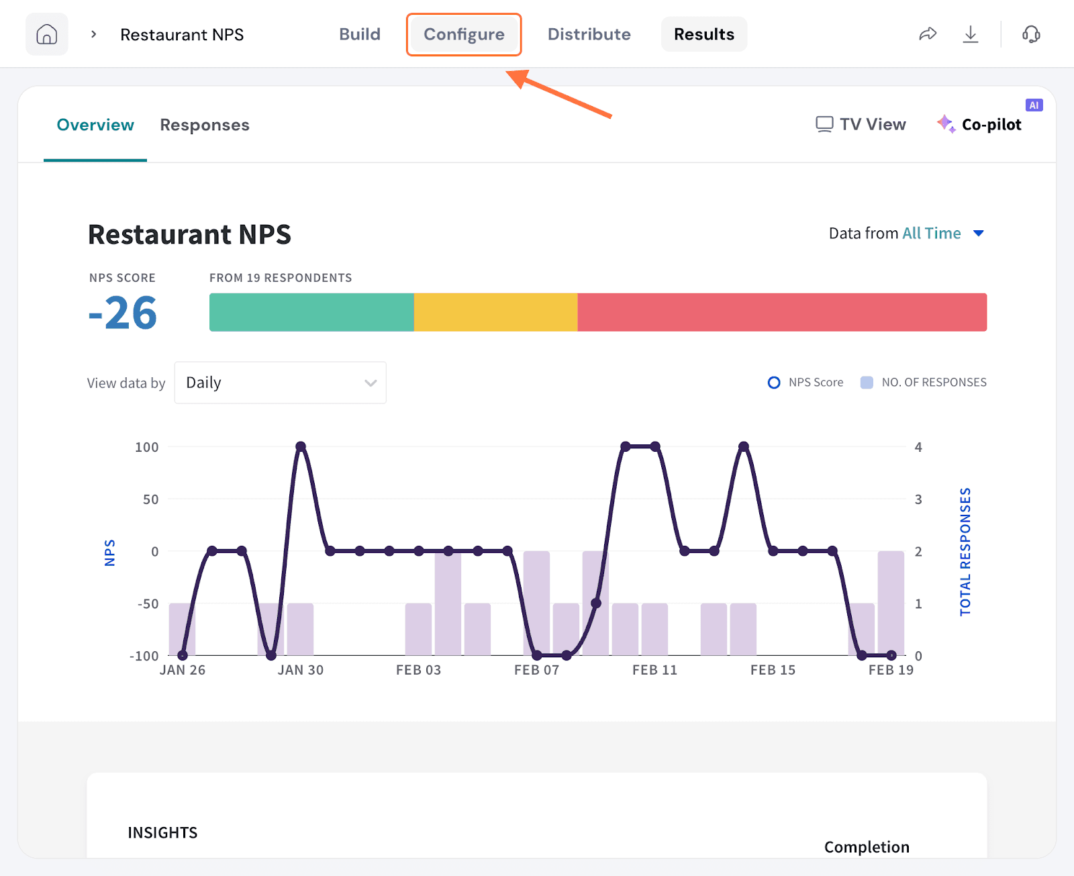Click the purple AI badge
The height and width of the screenshot is (876, 1074).
(x=1034, y=105)
